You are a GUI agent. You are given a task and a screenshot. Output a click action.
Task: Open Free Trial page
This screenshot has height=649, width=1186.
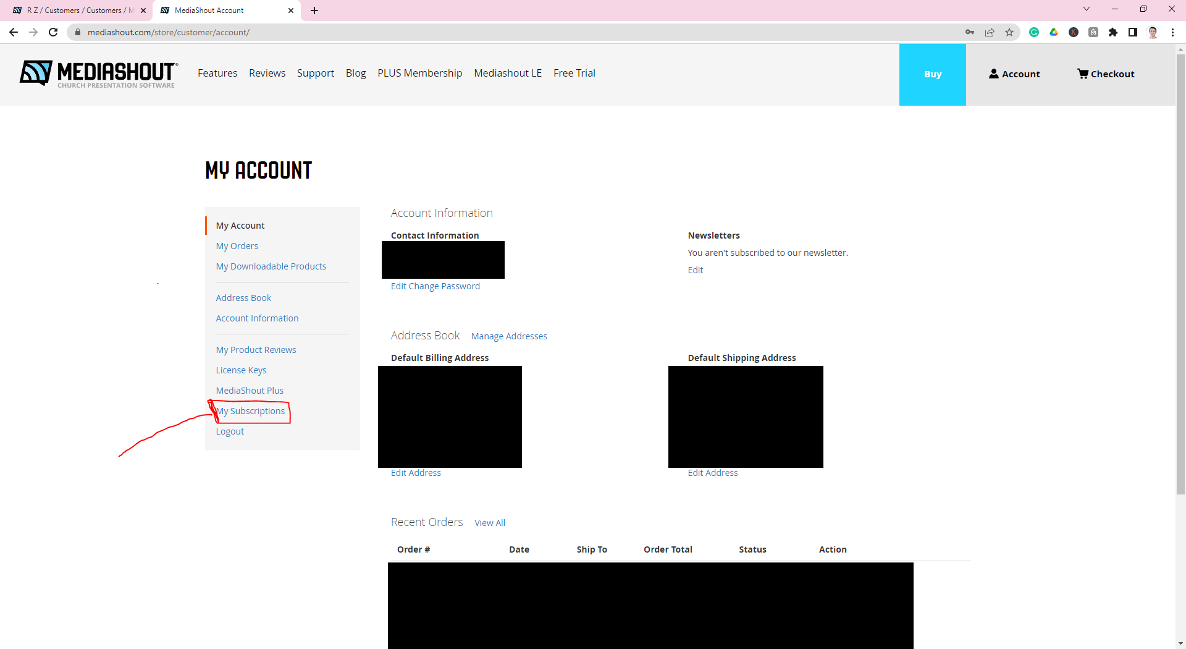click(574, 73)
